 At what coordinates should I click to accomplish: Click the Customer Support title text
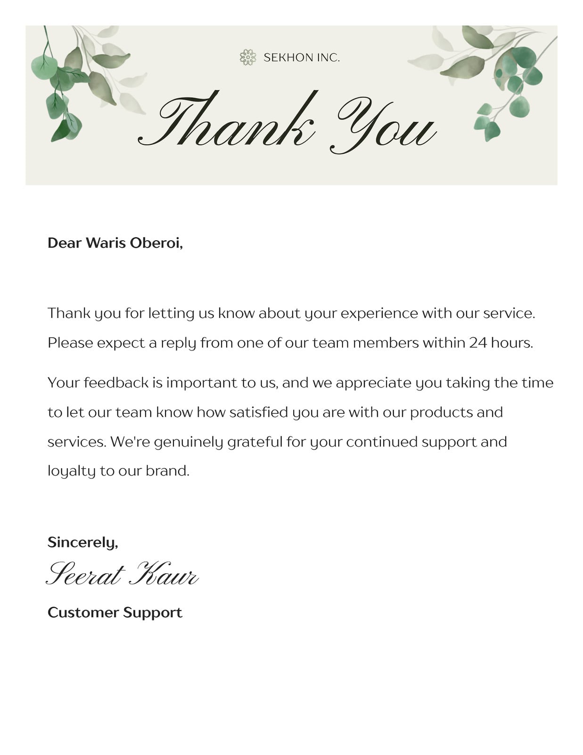pos(115,612)
